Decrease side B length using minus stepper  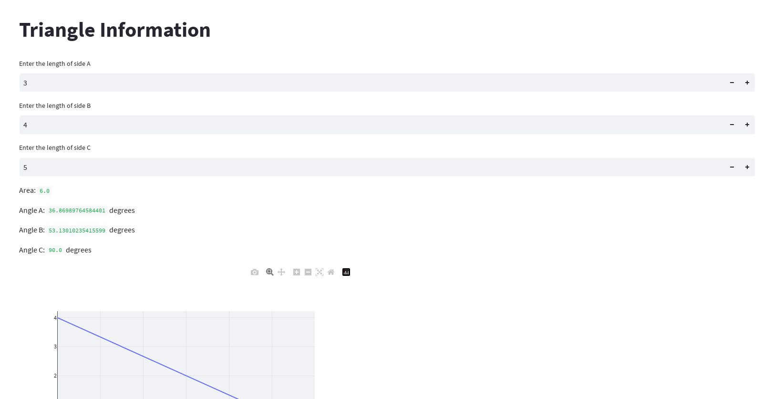coord(732,125)
